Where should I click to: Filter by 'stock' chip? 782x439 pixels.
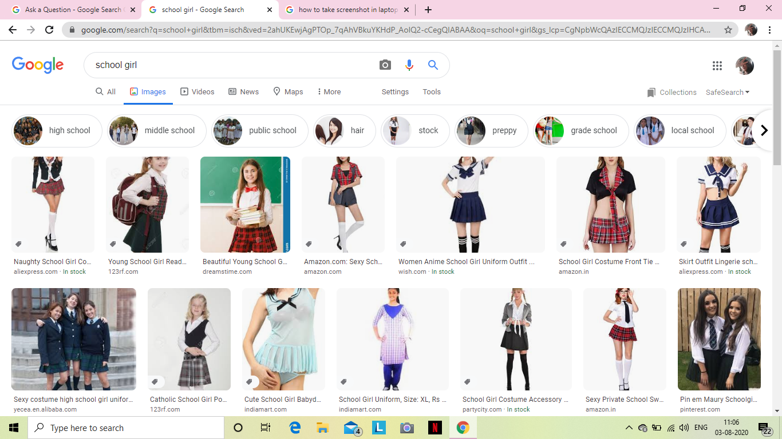point(415,130)
